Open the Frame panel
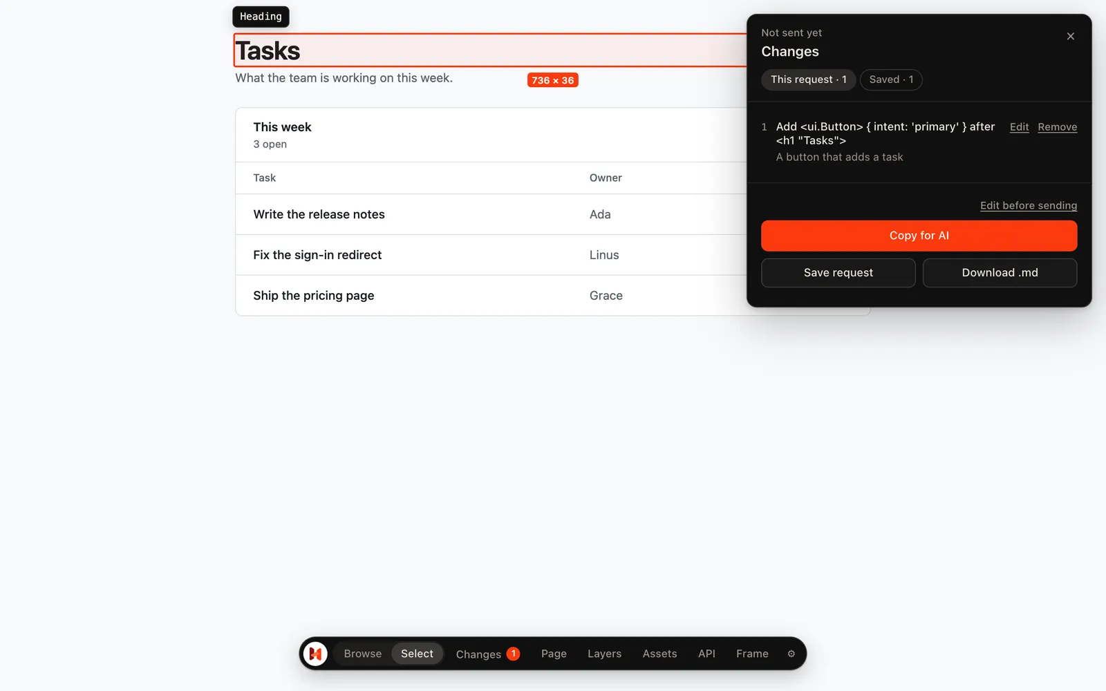This screenshot has height=691, width=1106. click(752, 654)
